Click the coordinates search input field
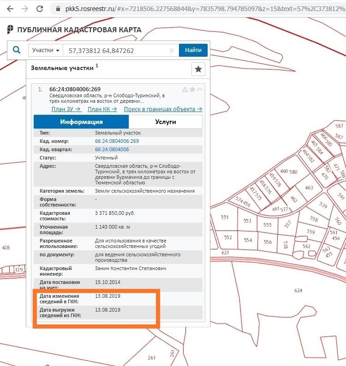This screenshot has height=366, width=346. (115, 50)
